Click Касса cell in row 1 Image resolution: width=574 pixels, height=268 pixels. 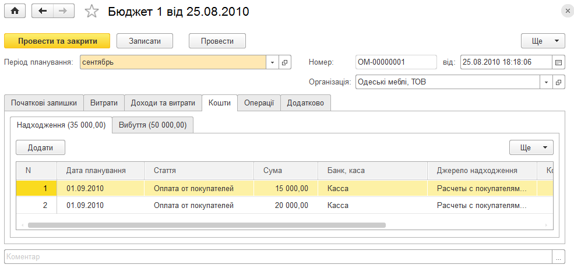[x=372, y=189]
